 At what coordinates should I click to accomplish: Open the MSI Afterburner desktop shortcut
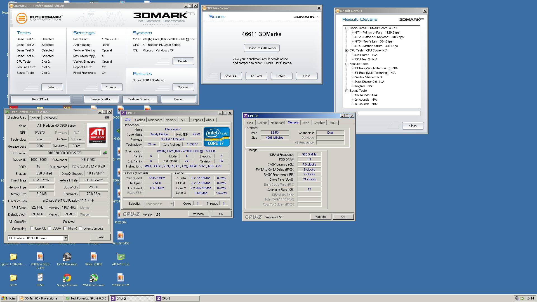click(94, 280)
